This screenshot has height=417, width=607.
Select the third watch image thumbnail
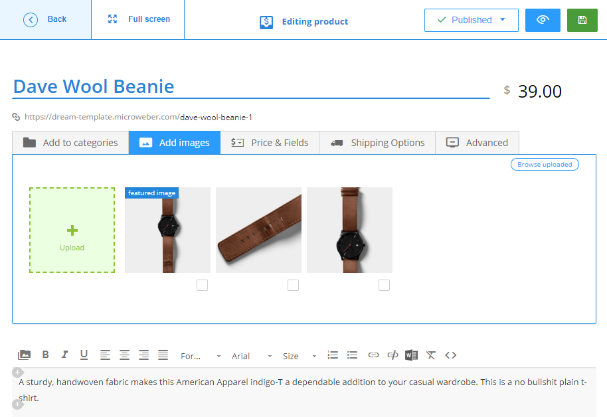coord(349,230)
